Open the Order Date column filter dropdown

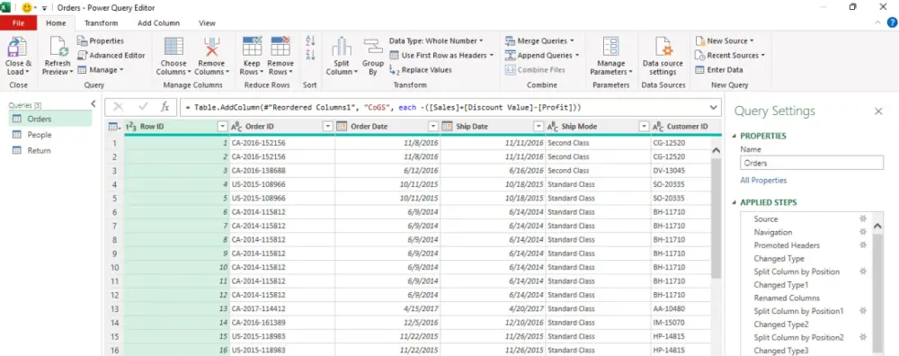pos(433,127)
